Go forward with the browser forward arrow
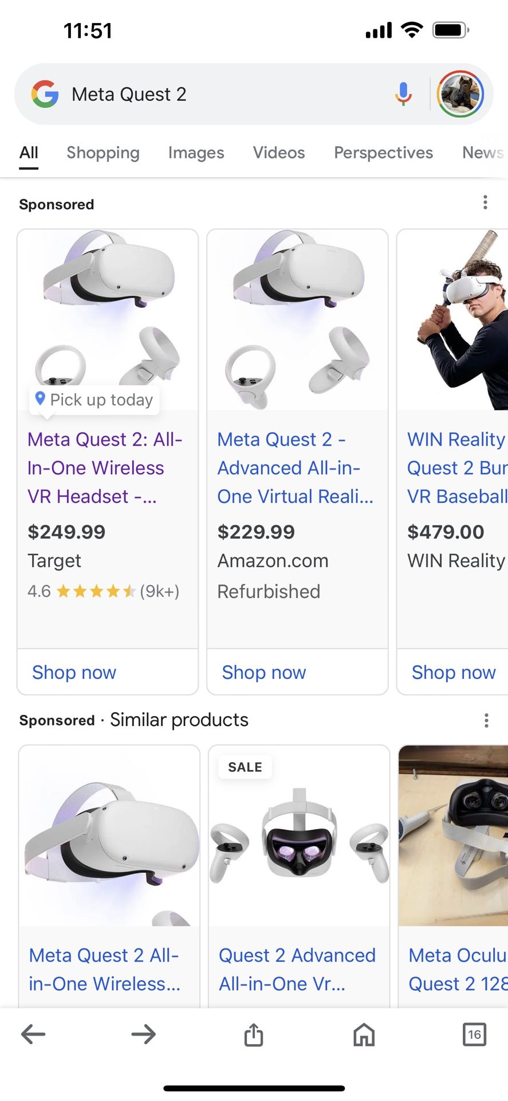This screenshot has height=1101, width=508. pos(143,1034)
